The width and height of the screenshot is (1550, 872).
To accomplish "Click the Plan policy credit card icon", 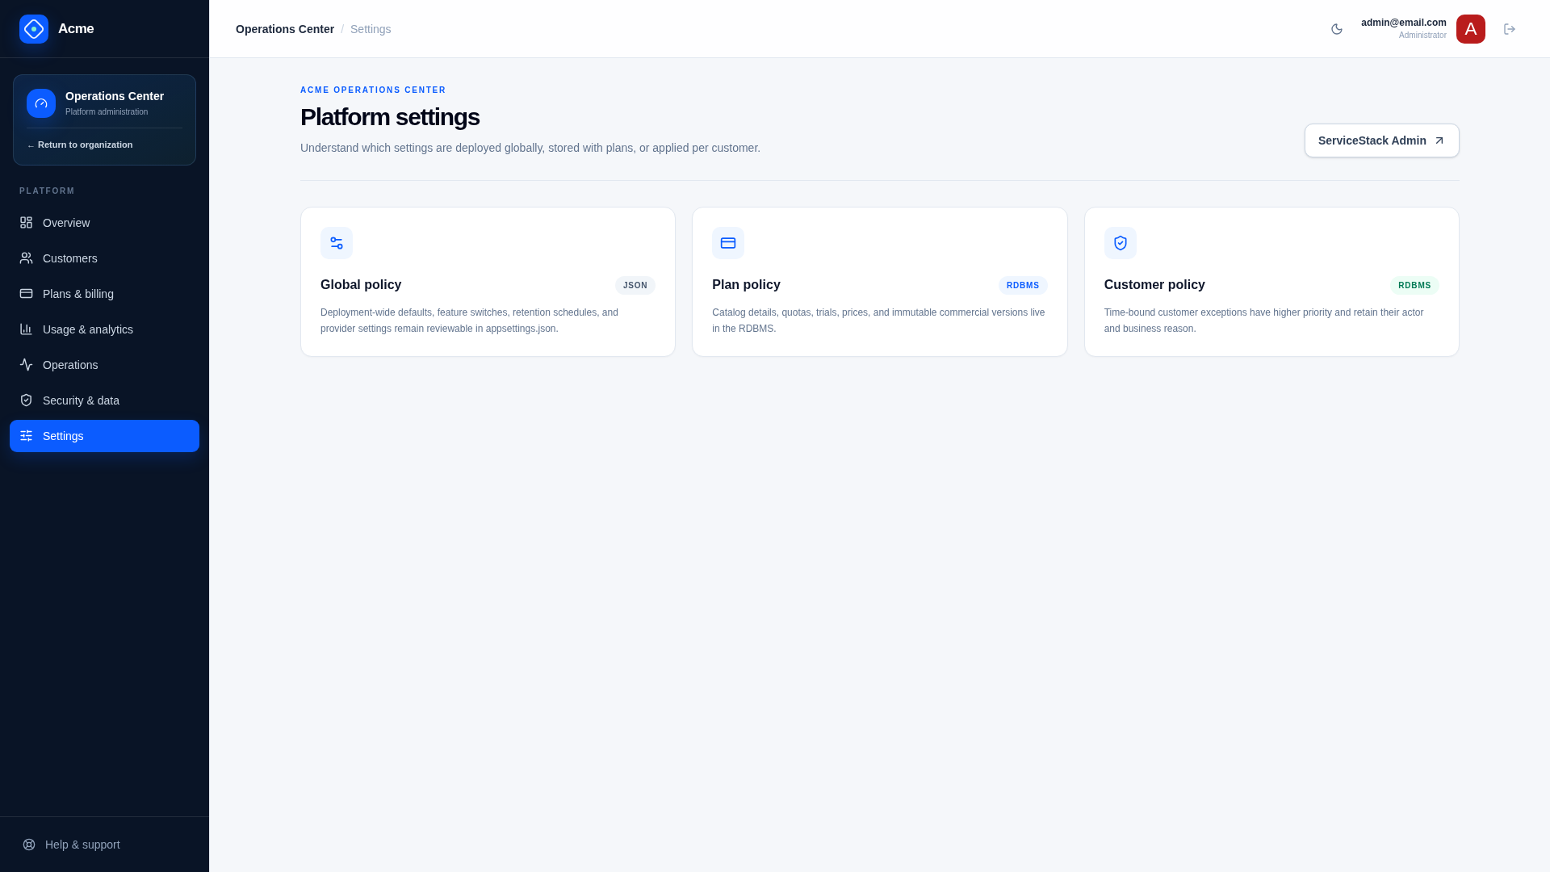I will click(728, 243).
